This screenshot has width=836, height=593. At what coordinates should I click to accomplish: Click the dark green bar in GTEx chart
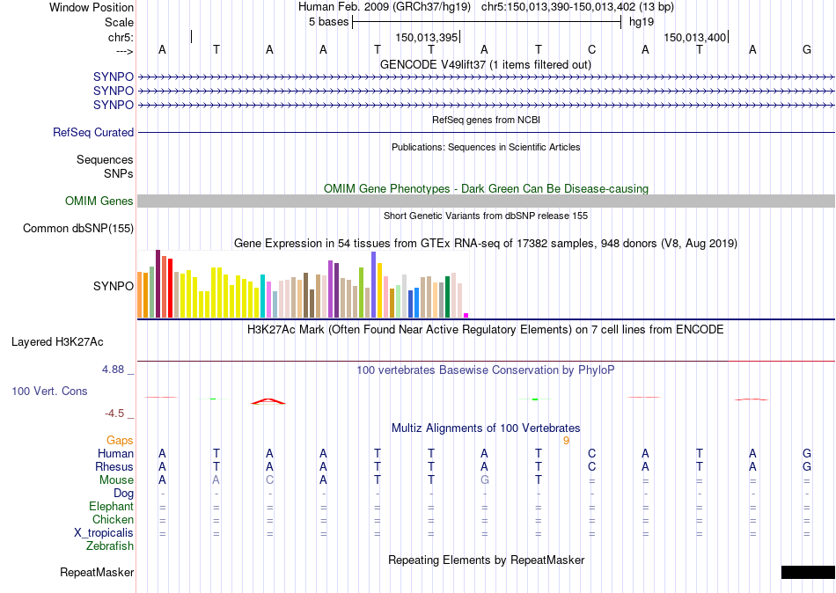tap(447, 297)
